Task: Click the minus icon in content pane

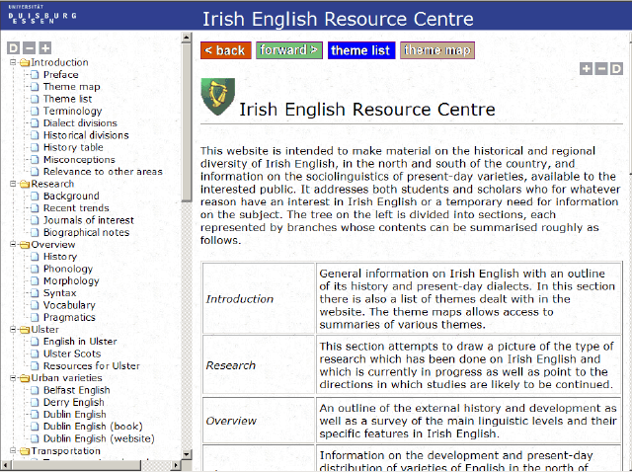Action: coord(601,68)
